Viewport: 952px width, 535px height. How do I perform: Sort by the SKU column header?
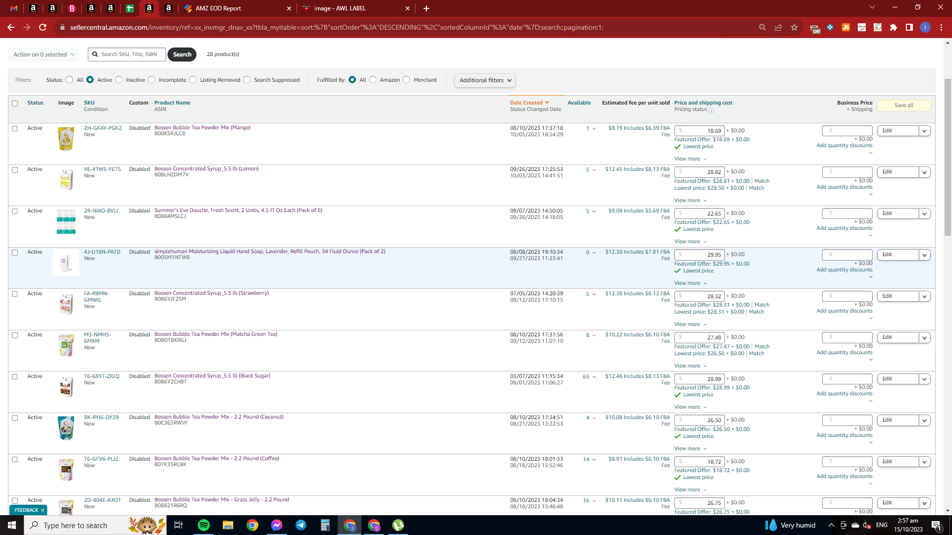tap(89, 103)
